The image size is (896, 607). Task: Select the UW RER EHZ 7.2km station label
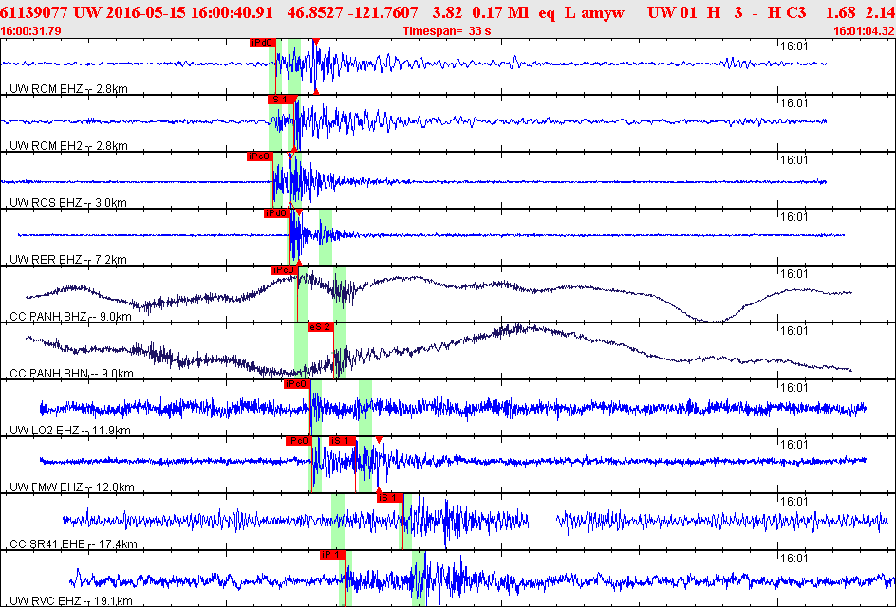(x=68, y=261)
